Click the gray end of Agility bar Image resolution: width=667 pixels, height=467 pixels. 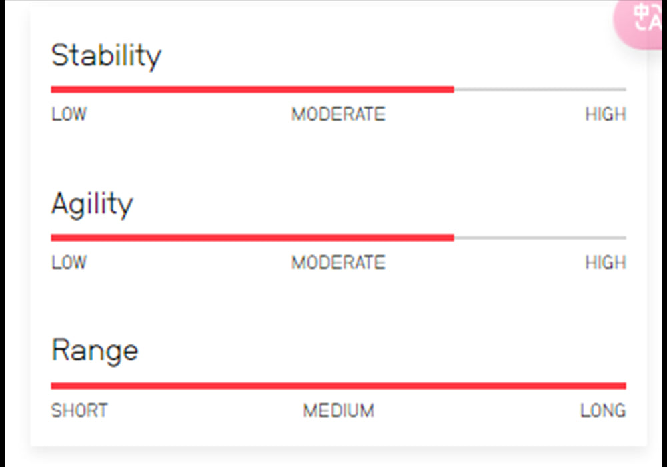pyautogui.click(x=540, y=238)
